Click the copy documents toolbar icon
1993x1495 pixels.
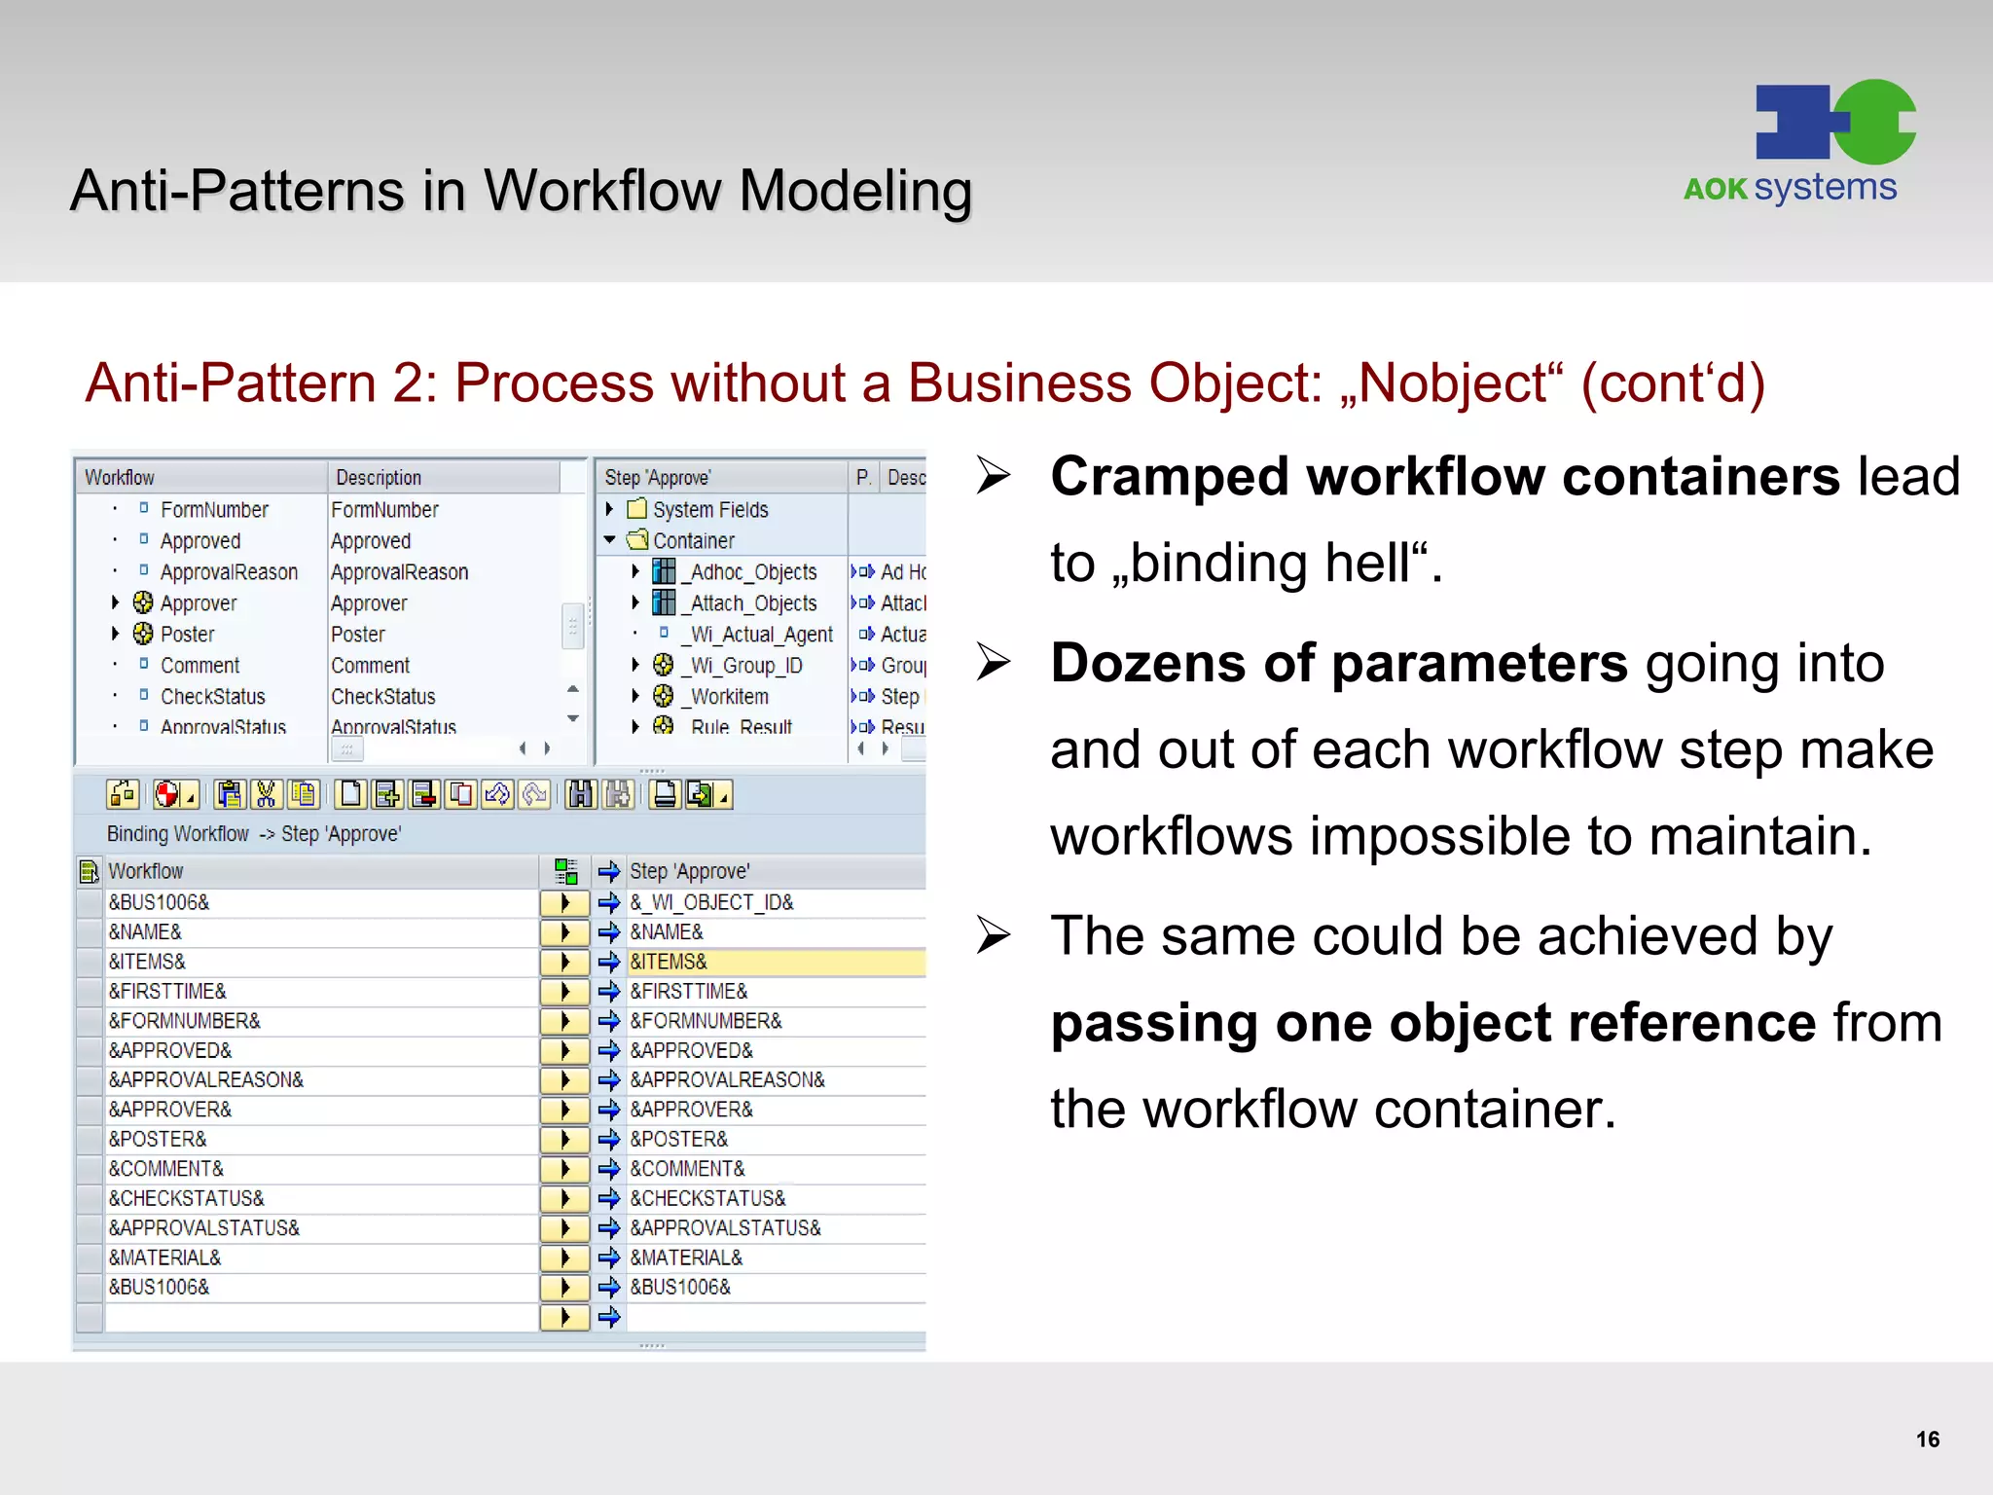click(x=304, y=795)
